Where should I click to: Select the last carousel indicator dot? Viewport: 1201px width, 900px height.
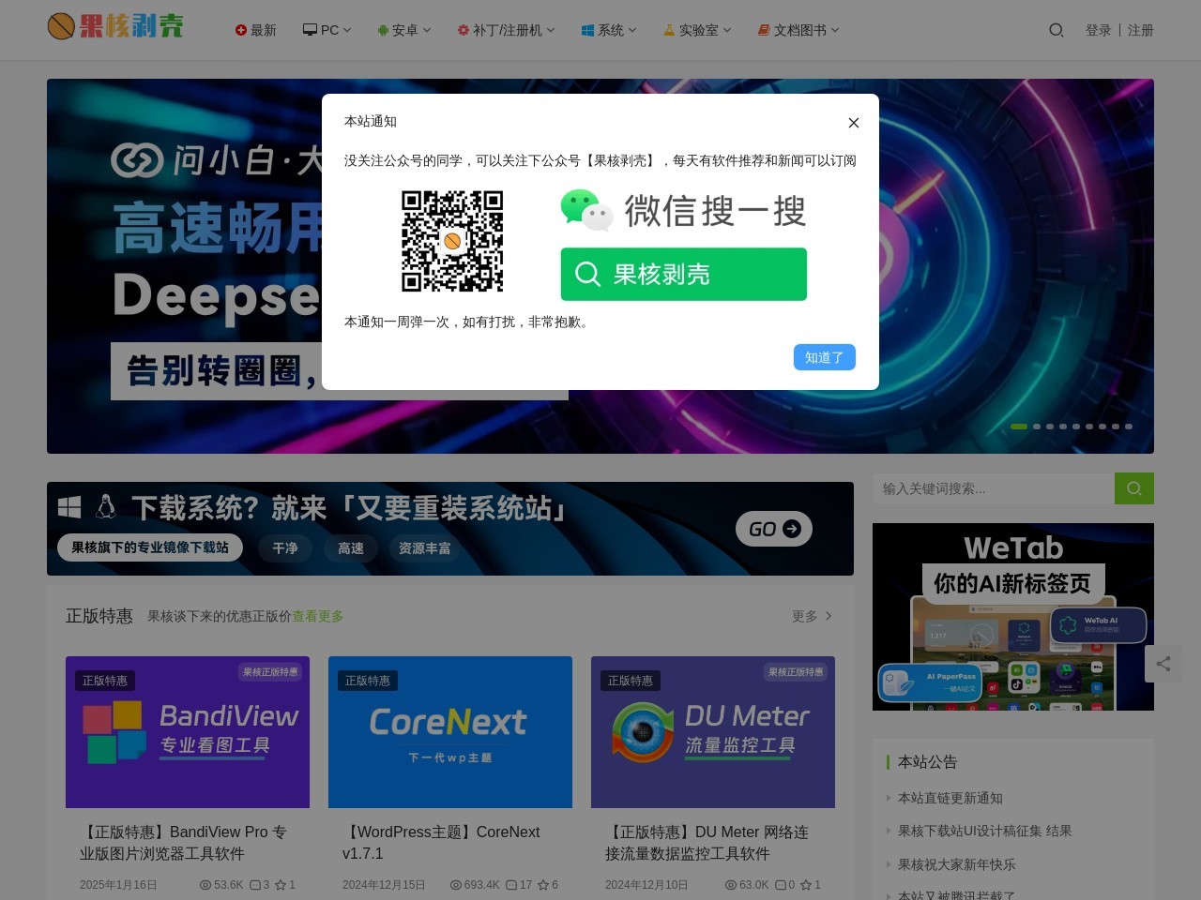coord(1129,427)
